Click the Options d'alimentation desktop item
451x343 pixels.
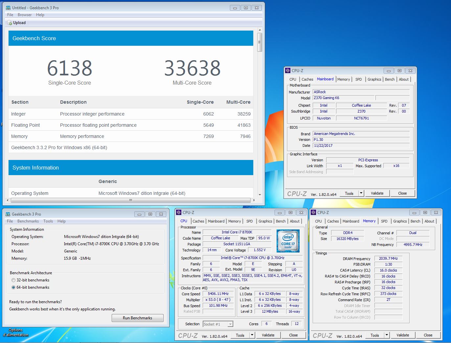click(x=15, y=332)
